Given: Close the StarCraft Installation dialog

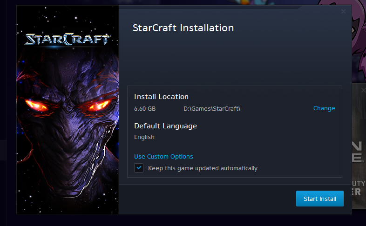Looking at the screenshot, I should (x=343, y=12).
